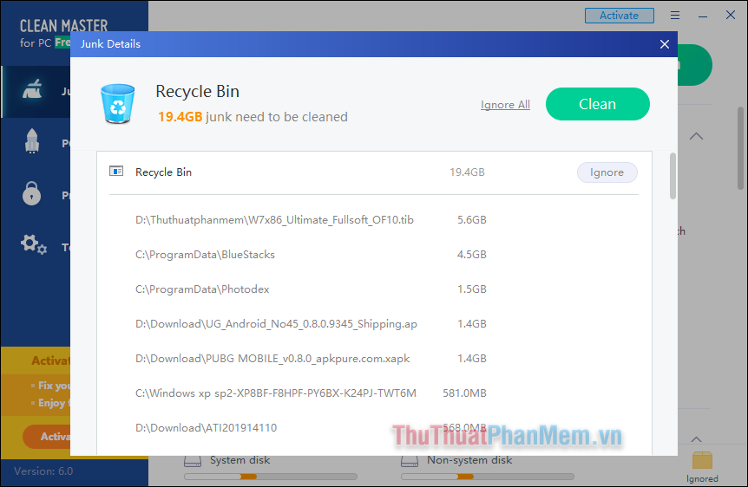
Task: Click the Junk Clean broom sidebar icon
Action: 32,89
